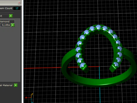Click the Gem Count value 17
Image resolution: width=137 pixels, height=103 pixels.
tap(17, 9)
